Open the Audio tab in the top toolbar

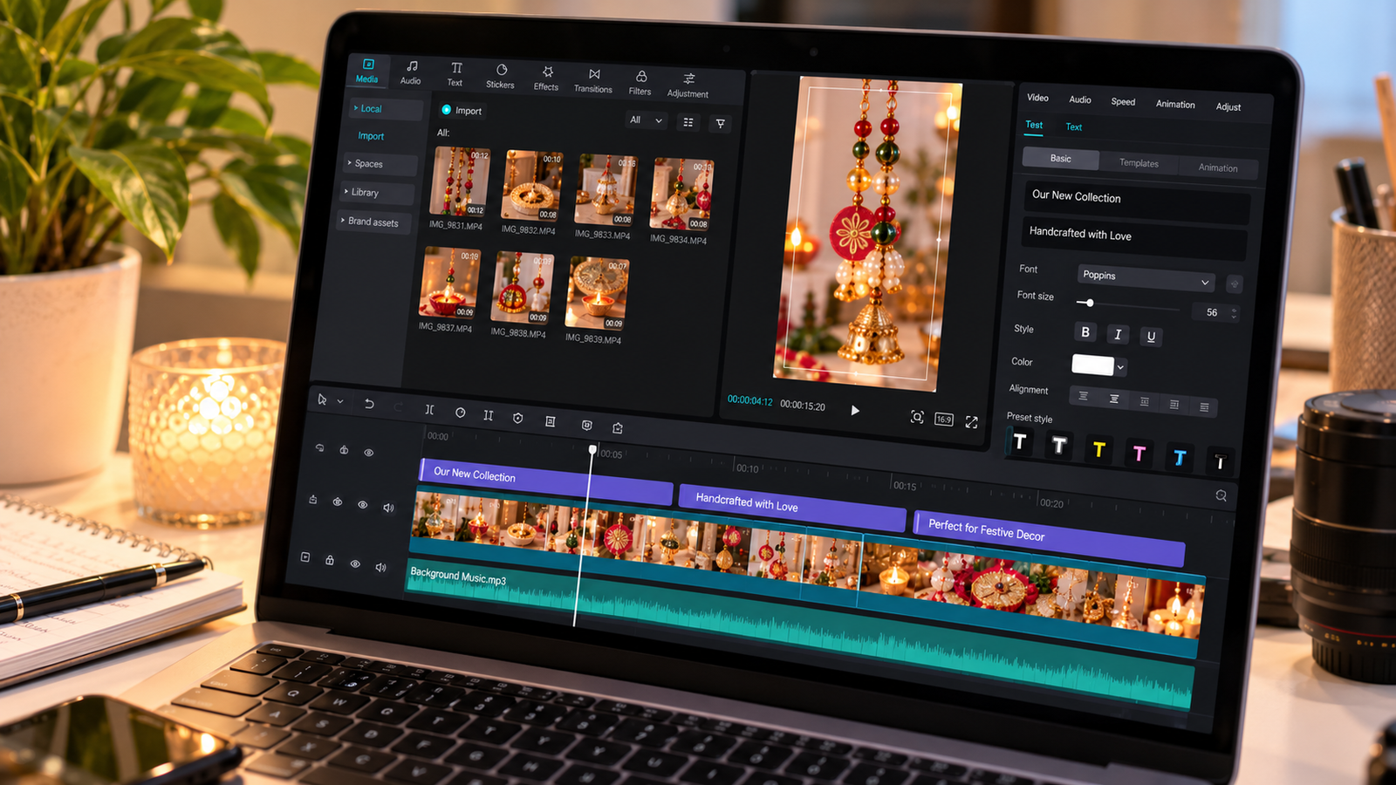tap(411, 73)
